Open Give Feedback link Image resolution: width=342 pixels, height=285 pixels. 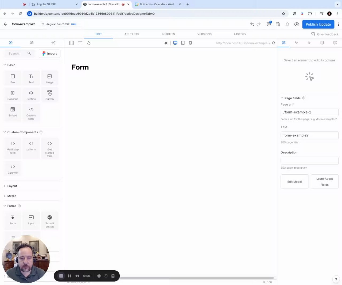[325, 34]
